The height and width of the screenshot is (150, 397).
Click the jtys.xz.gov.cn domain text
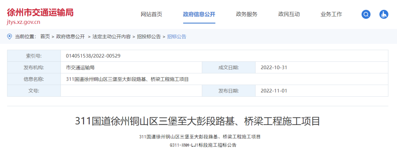[x=24, y=22]
